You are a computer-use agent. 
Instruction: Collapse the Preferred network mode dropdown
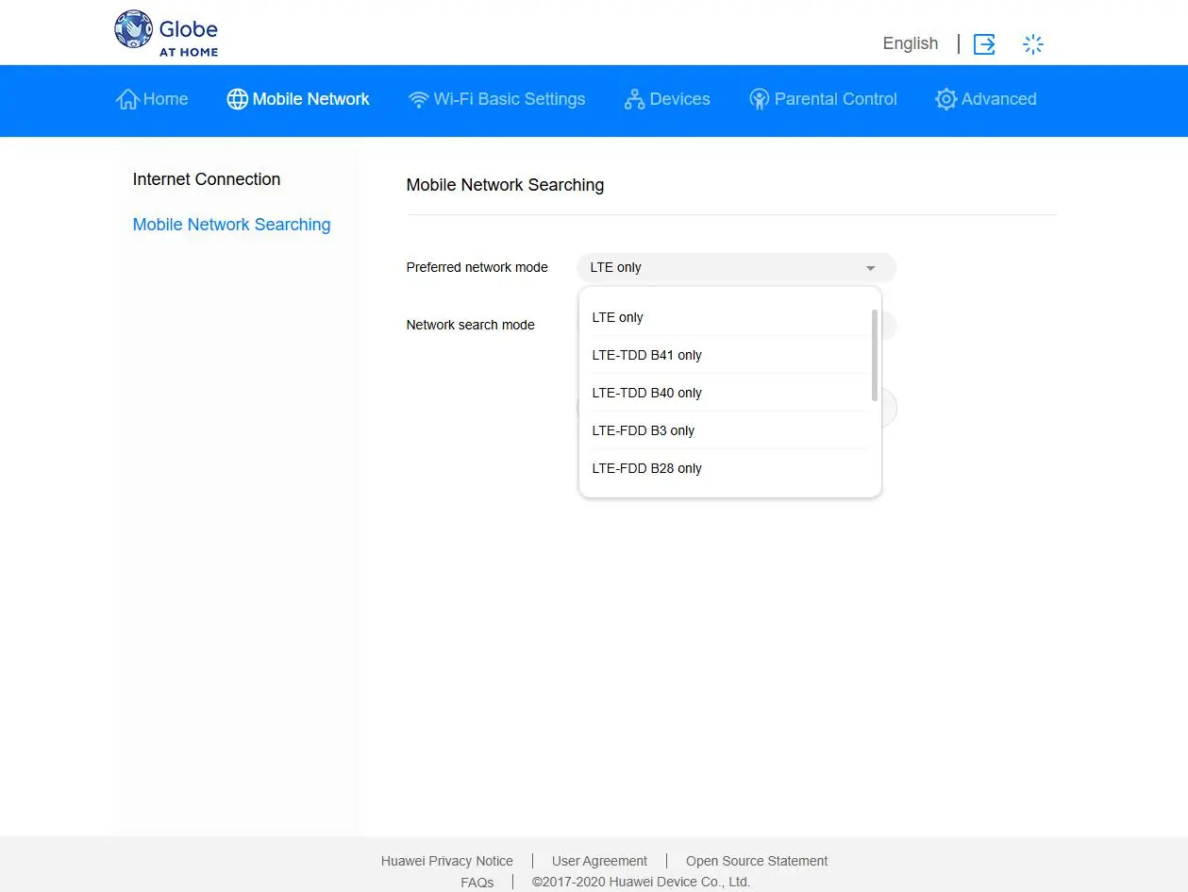[x=736, y=267]
